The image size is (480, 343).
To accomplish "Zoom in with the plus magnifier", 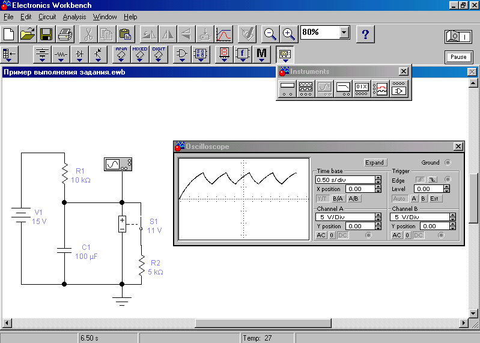I will tap(289, 34).
